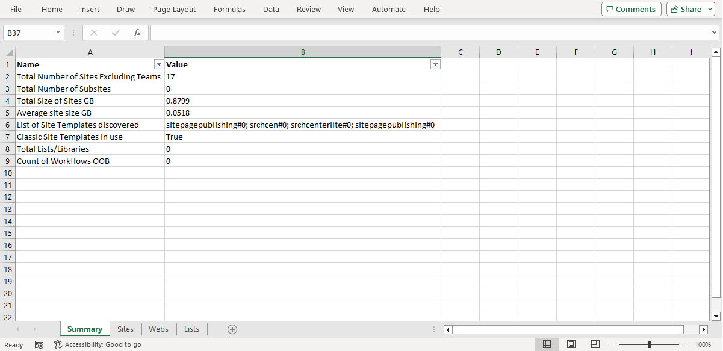
Task: Select the value cell 0.8799
Action: [x=303, y=101]
